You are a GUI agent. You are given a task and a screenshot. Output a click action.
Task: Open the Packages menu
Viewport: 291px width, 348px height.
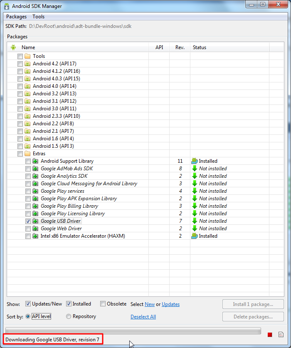pyautogui.click(x=16, y=17)
